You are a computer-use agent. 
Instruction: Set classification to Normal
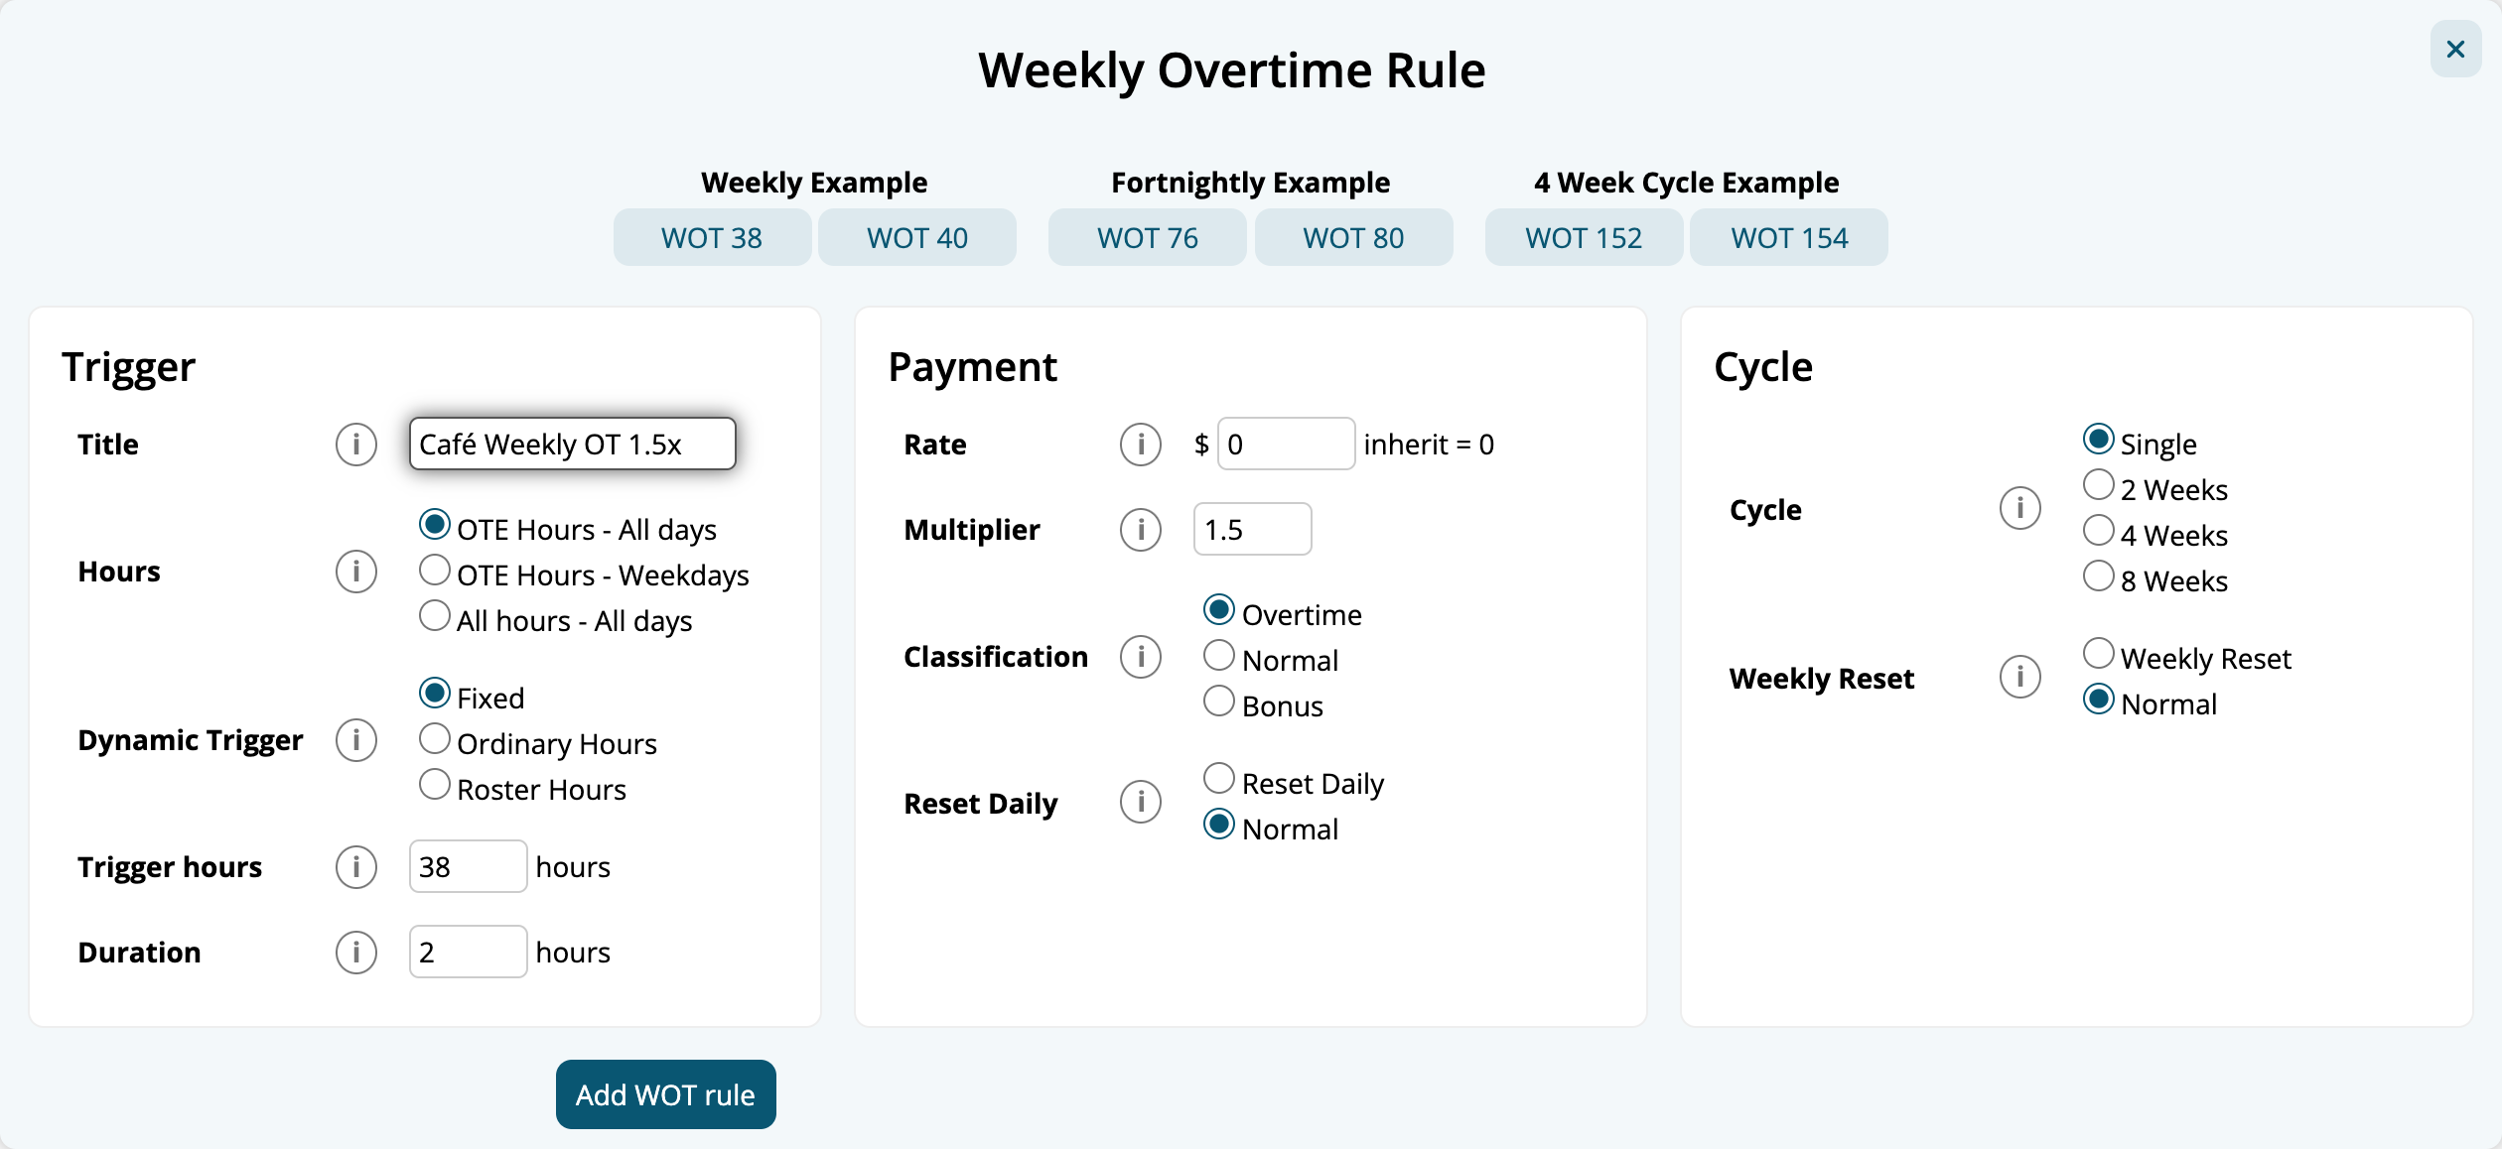[1218, 656]
